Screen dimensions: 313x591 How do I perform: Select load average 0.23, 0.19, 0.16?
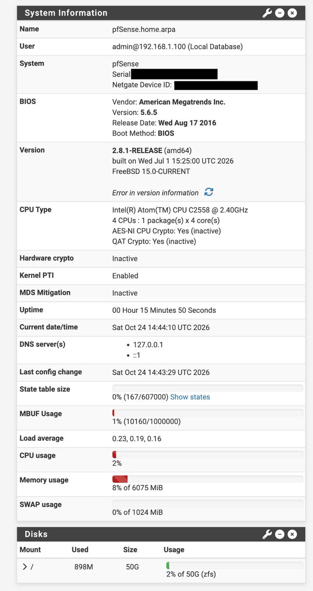137,439
